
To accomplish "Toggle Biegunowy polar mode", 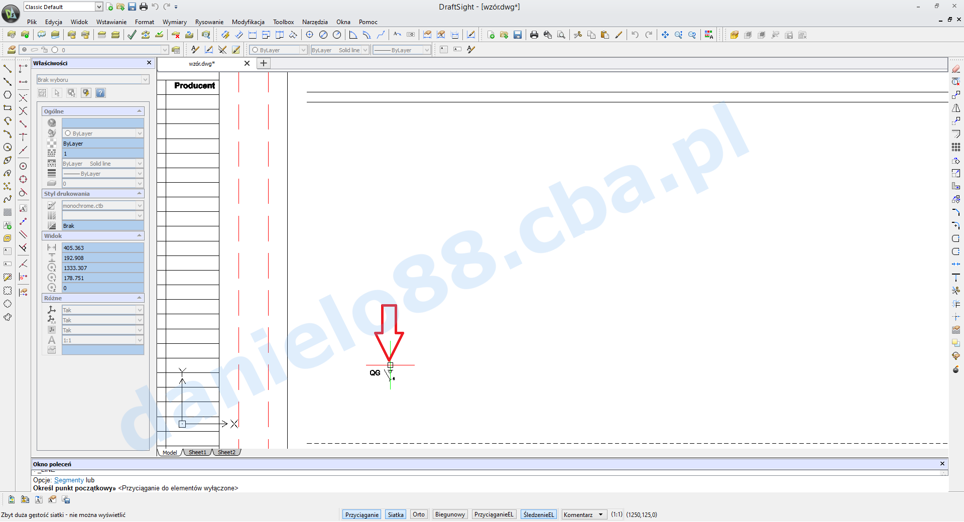I will 450,514.
